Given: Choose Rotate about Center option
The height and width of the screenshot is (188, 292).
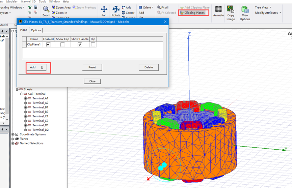Looking at the screenshot, I should [x=128, y=13].
